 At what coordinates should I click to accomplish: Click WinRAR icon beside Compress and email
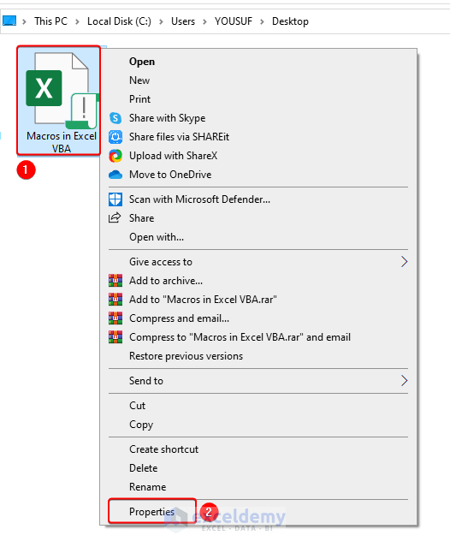pos(115,318)
